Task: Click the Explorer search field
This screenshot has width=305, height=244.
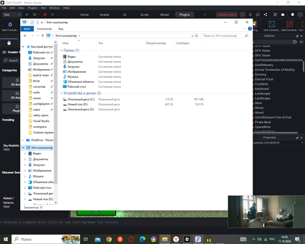Action: pyautogui.click(x=226, y=36)
